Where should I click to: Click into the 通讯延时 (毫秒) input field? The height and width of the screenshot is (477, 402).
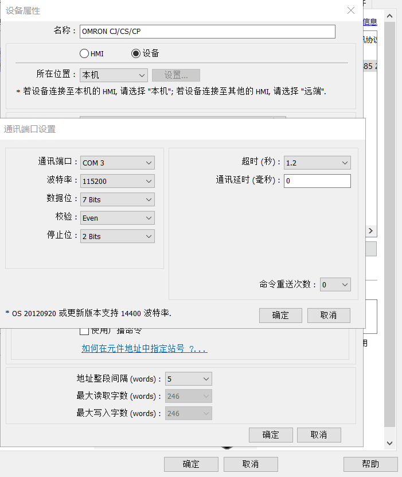coord(317,181)
